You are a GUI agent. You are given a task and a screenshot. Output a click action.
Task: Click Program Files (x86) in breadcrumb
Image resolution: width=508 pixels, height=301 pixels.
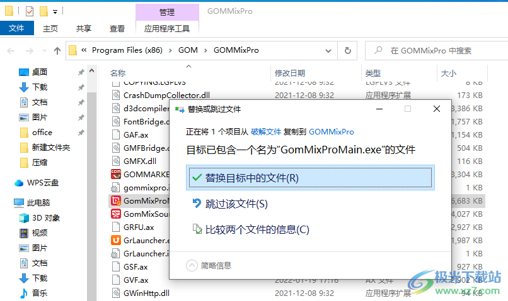click(127, 50)
